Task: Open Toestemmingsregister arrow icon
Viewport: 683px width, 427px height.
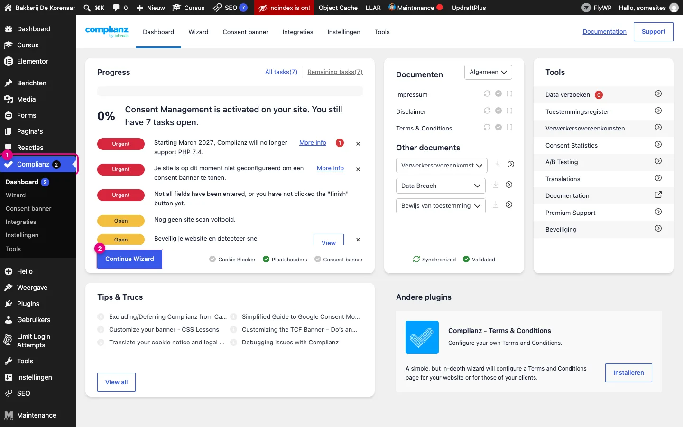Action: tap(658, 111)
